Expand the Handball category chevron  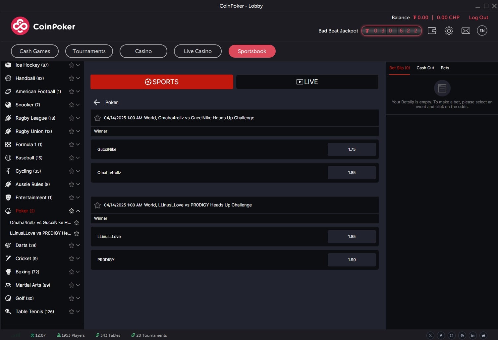pyautogui.click(x=78, y=78)
